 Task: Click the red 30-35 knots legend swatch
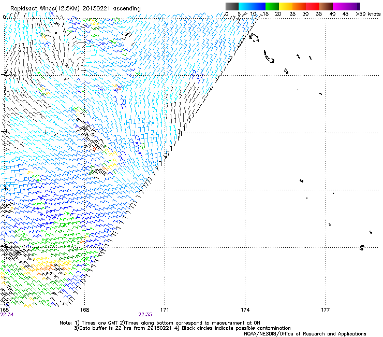tap(313, 6)
